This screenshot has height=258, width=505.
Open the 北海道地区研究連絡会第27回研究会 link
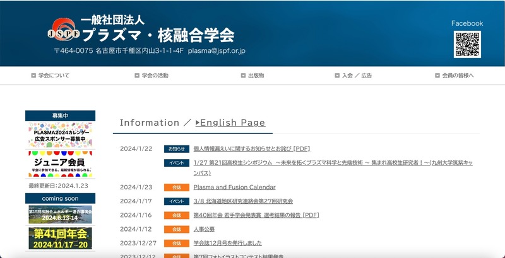tap(243, 201)
